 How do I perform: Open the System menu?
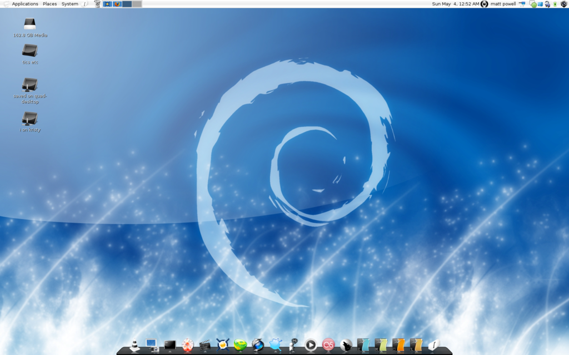(x=69, y=4)
